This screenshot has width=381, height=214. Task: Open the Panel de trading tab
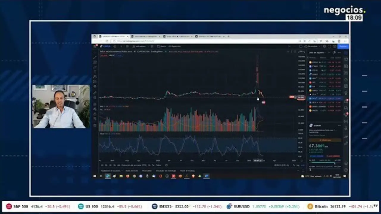click(x=187, y=171)
